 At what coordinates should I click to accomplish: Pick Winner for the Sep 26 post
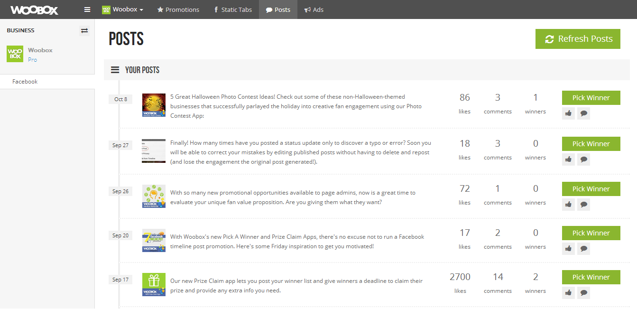tap(591, 189)
